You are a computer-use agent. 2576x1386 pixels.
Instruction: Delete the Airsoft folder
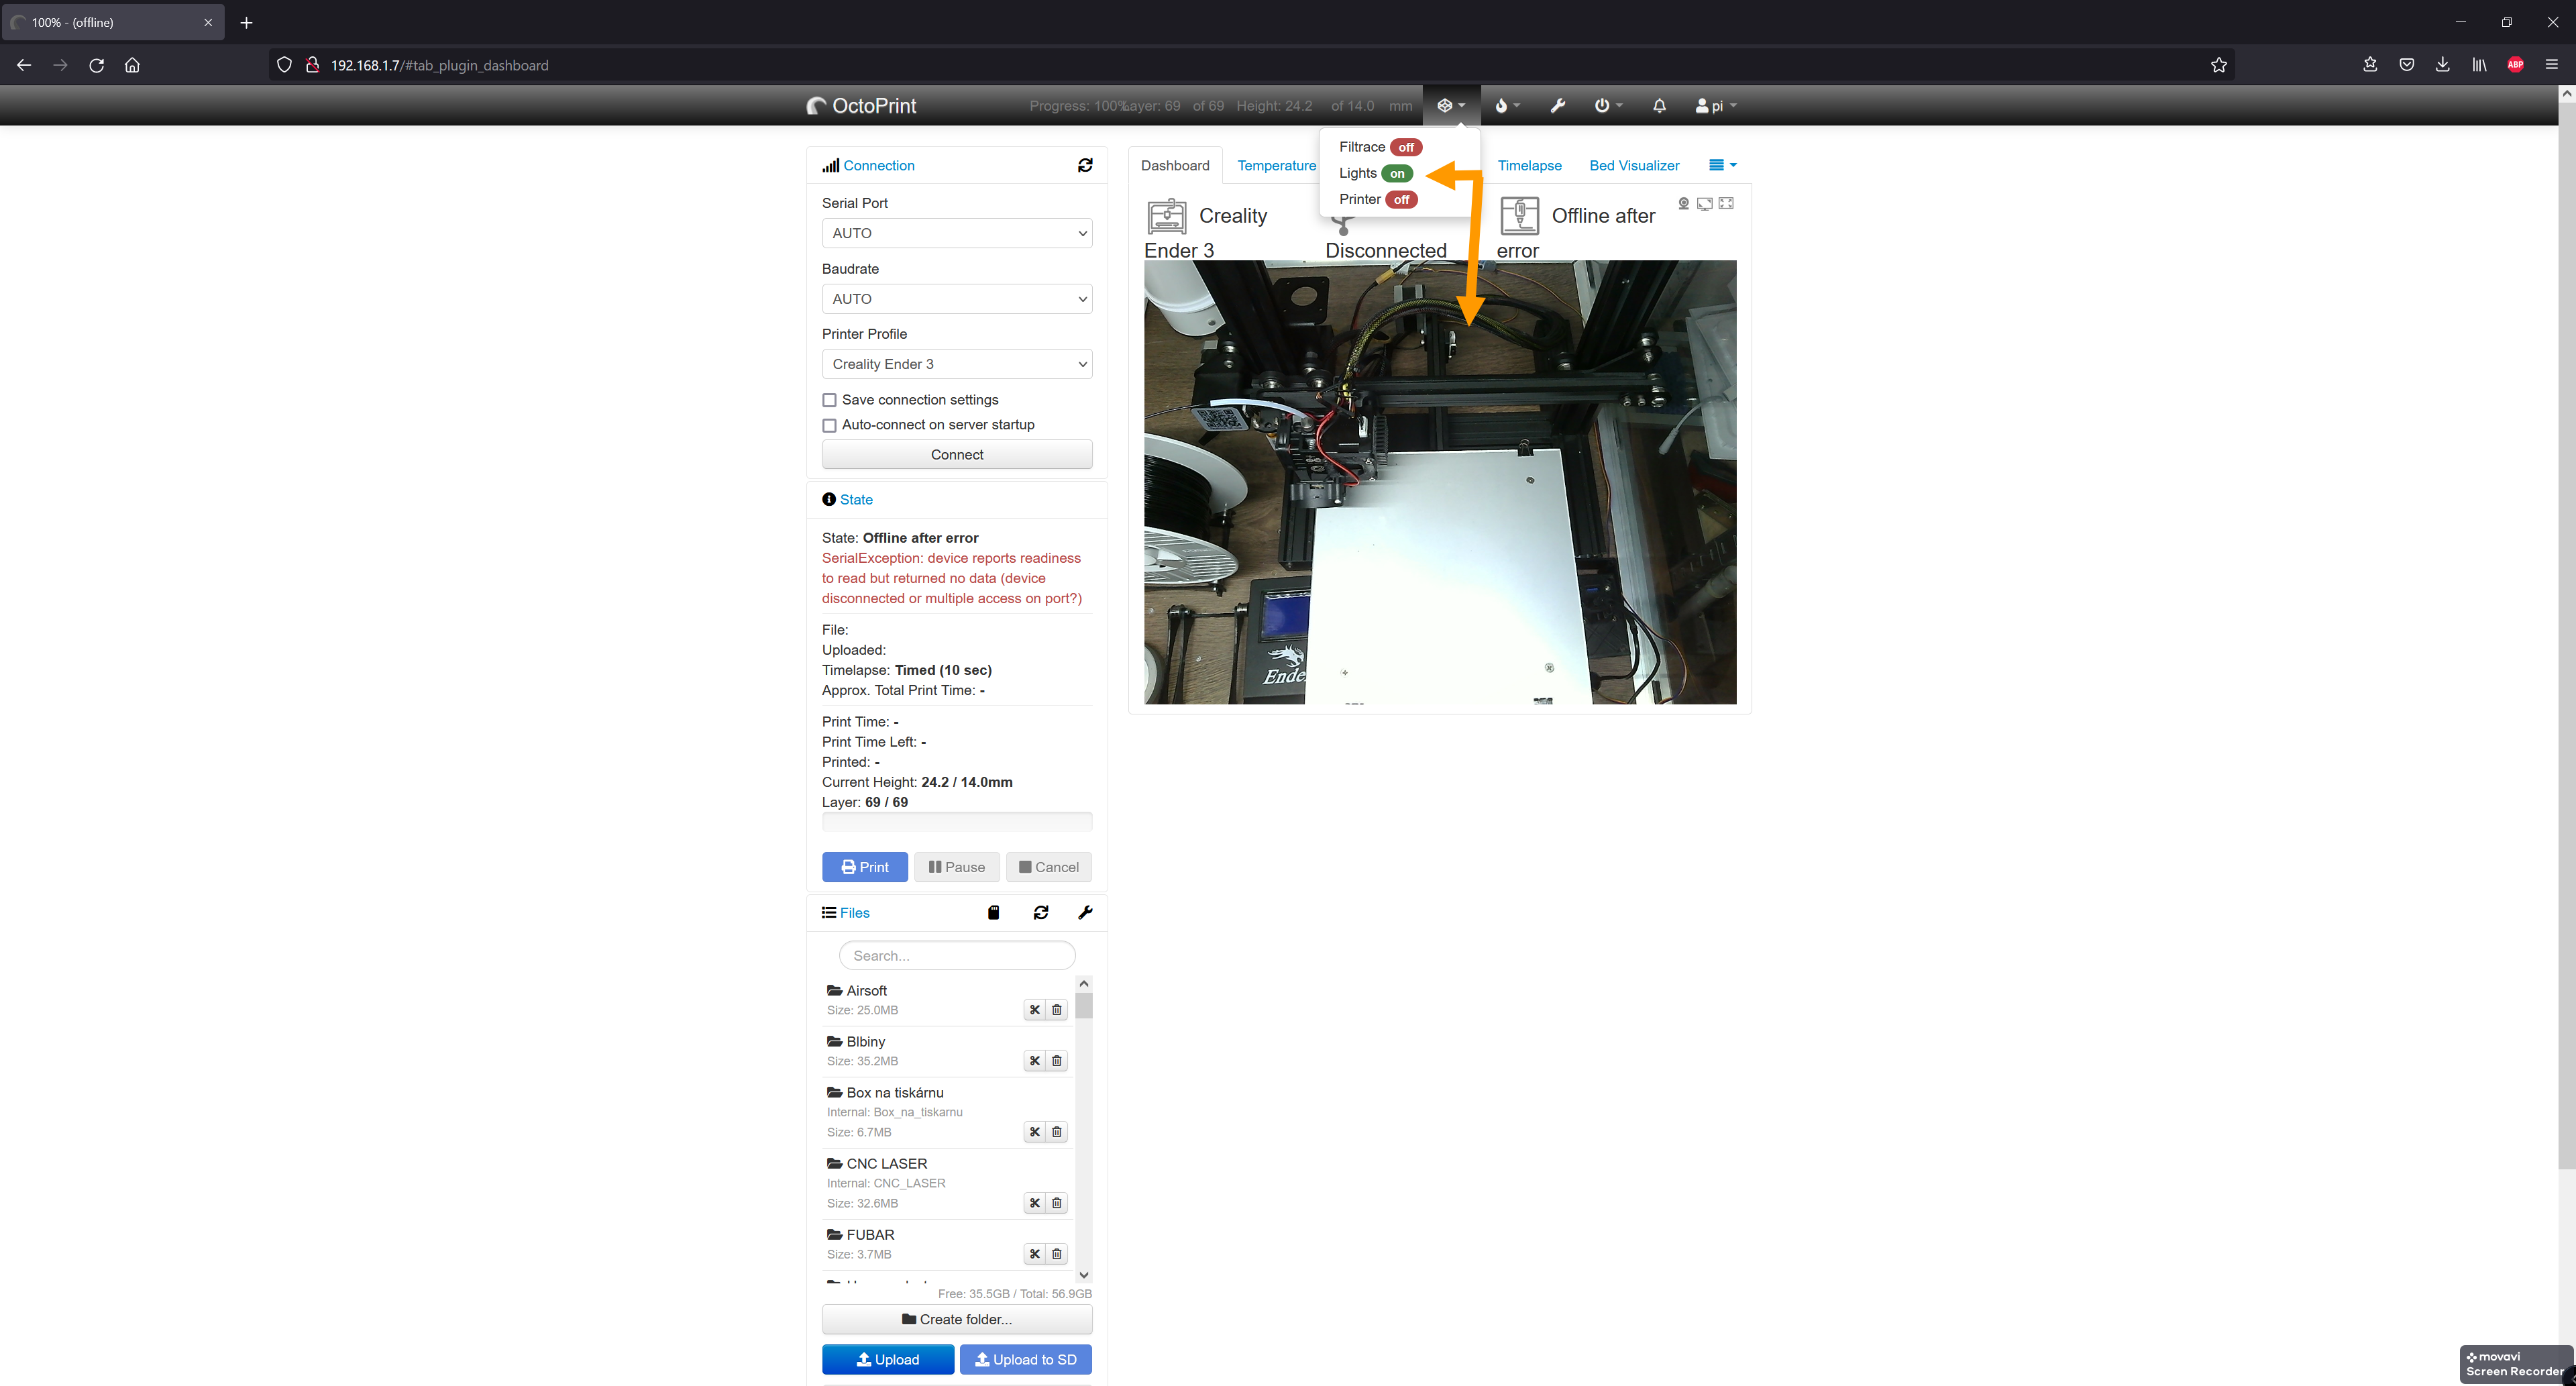click(x=1057, y=1010)
